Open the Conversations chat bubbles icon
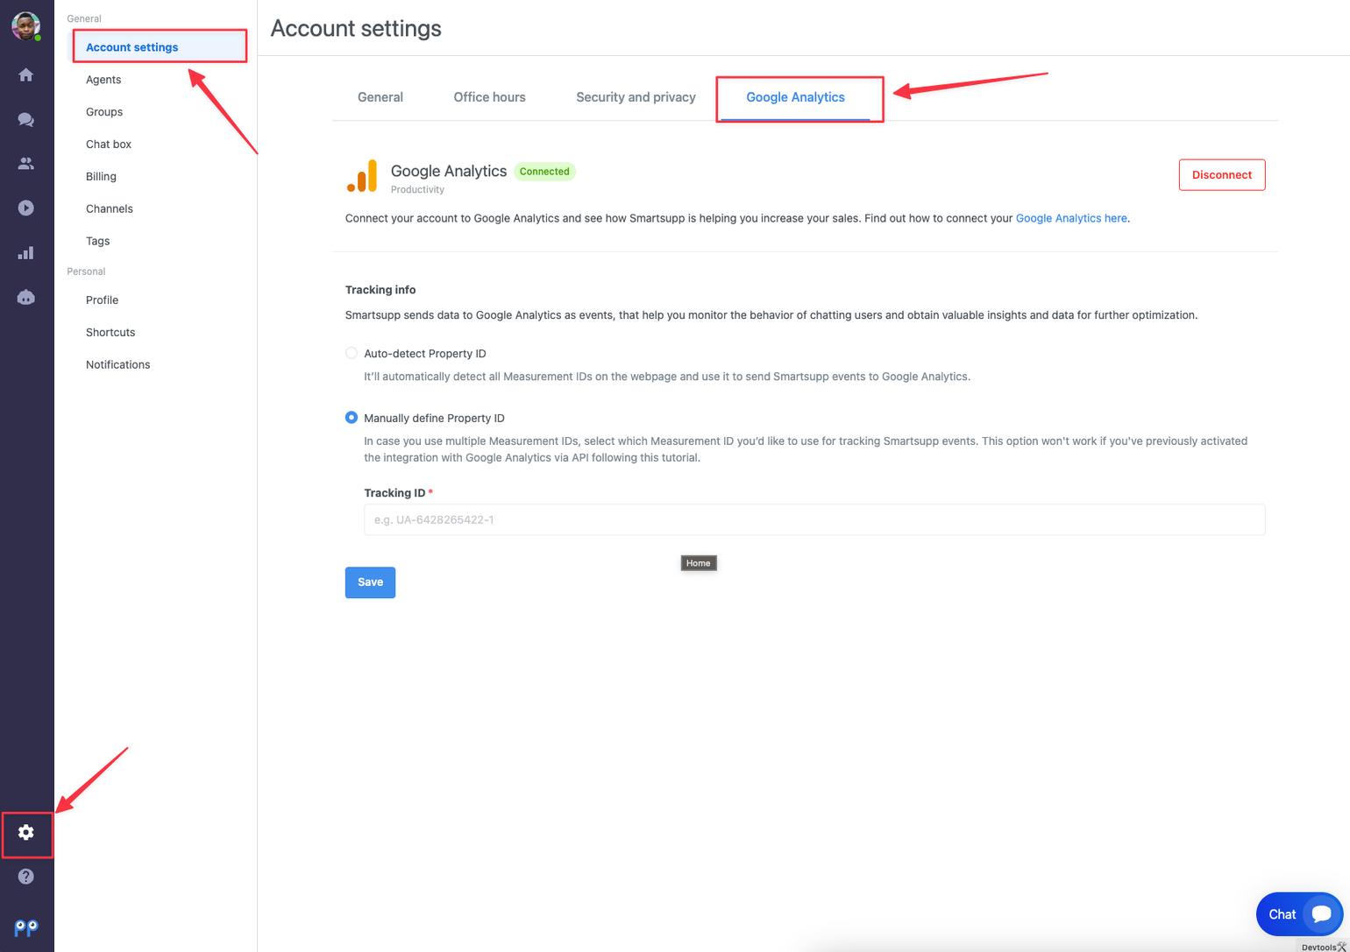 click(26, 119)
